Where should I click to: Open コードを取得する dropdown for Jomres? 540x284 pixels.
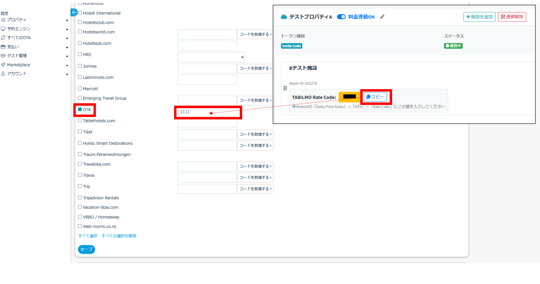[x=255, y=69]
